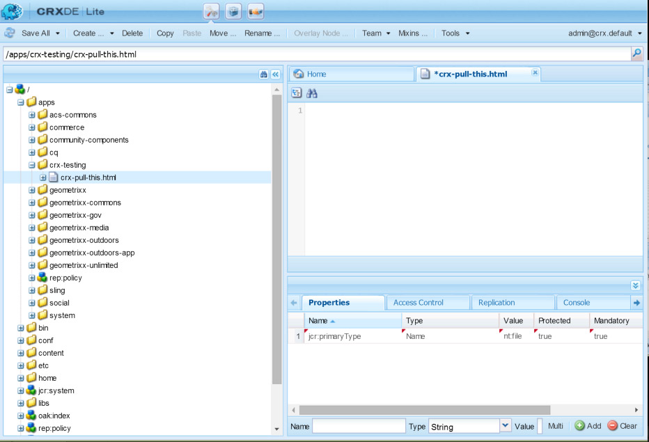This screenshot has height=442, width=649.
Task: Click the repository path address field
Action: point(317,54)
